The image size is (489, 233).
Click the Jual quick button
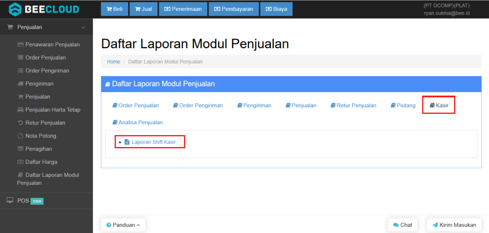(x=143, y=9)
